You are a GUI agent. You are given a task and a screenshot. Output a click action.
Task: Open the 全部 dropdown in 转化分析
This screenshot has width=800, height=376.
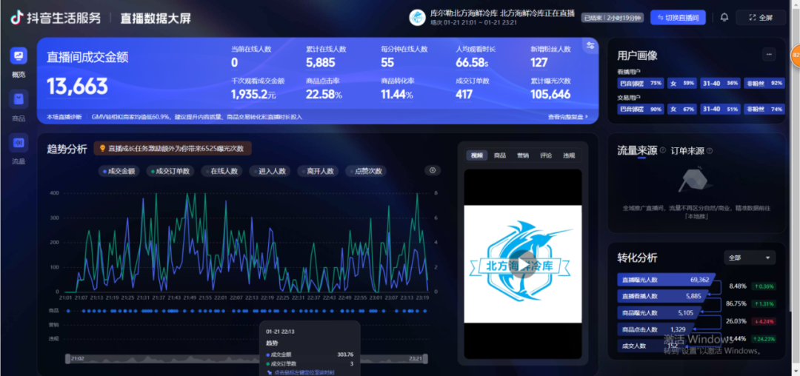click(x=749, y=258)
